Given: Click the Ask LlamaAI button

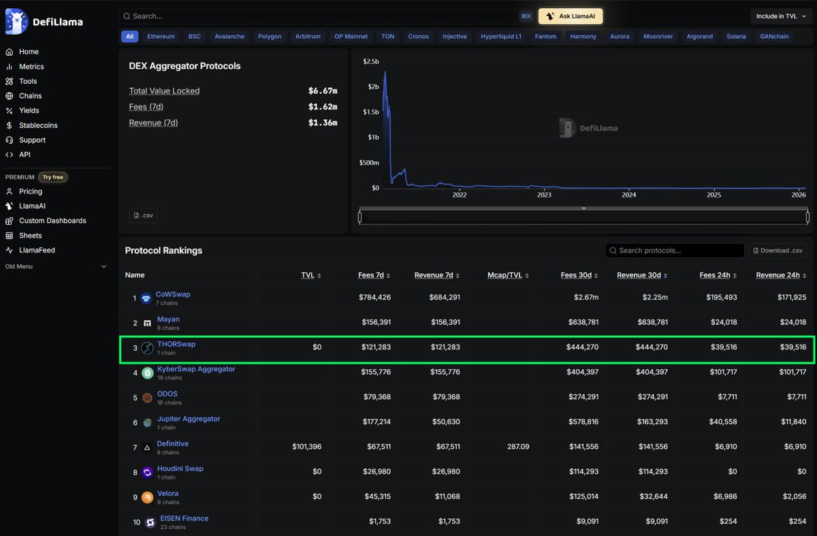Looking at the screenshot, I should 571,16.
